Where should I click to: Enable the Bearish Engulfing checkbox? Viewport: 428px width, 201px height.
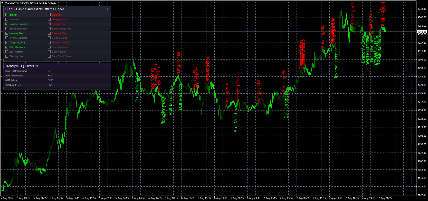[49, 28]
